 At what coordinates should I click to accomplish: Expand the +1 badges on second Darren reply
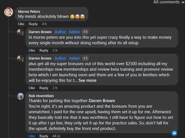coord(86,58)
